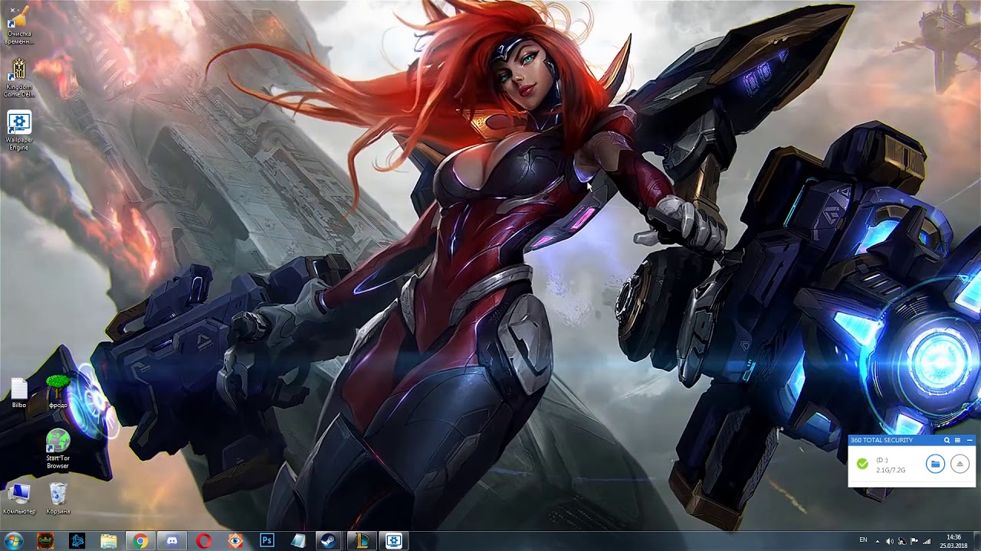Open Battle.net launcher from the taskbar

(x=77, y=541)
